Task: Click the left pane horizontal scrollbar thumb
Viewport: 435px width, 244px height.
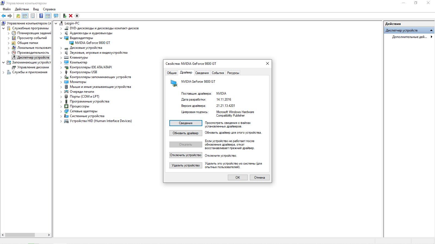Action: pos(20,235)
